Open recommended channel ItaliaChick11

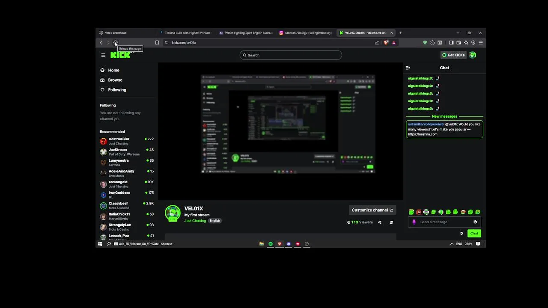click(127, 216)
